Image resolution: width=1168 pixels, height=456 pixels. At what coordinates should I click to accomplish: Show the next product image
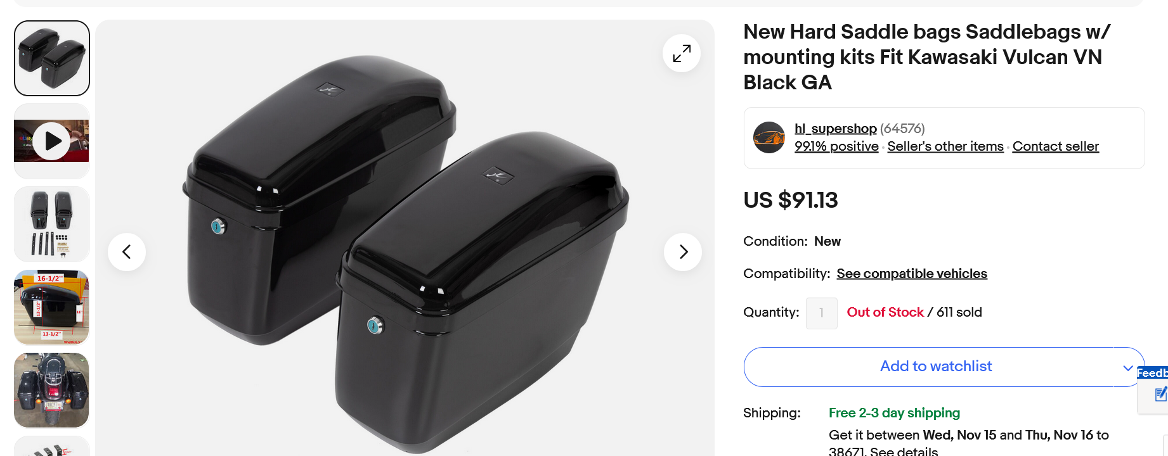[x=683, y=252]
